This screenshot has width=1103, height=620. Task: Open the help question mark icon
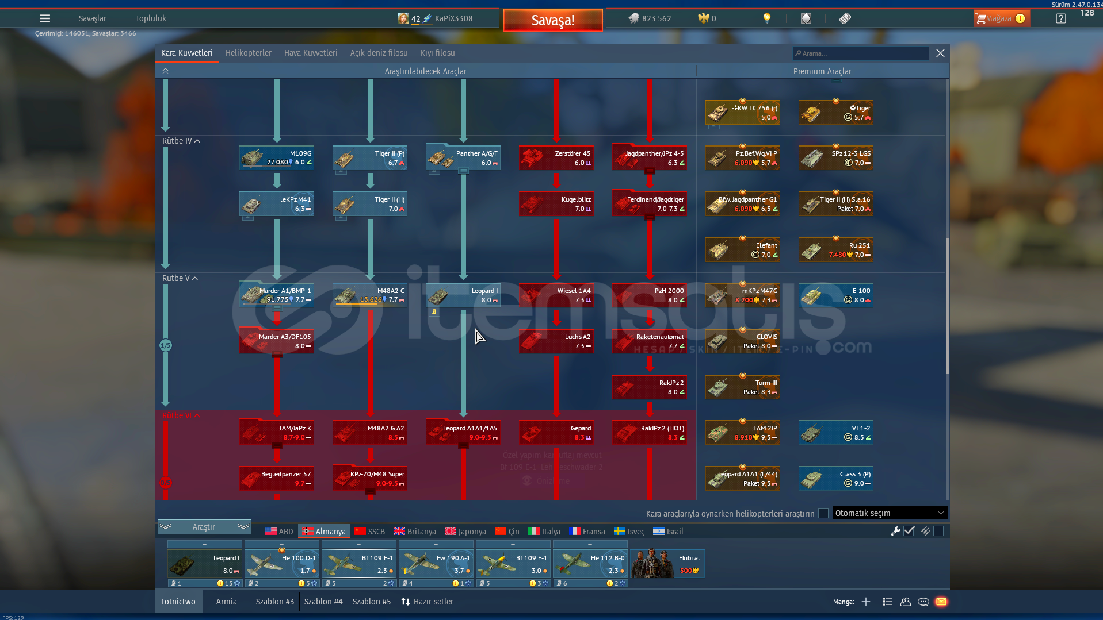coord(1060,18)
